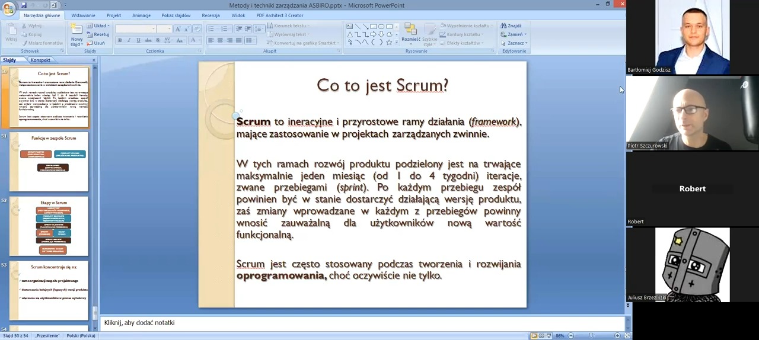Select slide 51 Funkcje w zespole Scrum thumbnail
This screenshot has height=340, width=759.
(x=49, y=162)
